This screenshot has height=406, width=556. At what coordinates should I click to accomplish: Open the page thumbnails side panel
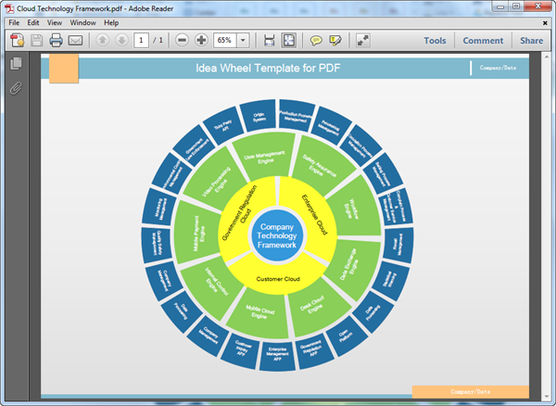click(x=15, y=64)
